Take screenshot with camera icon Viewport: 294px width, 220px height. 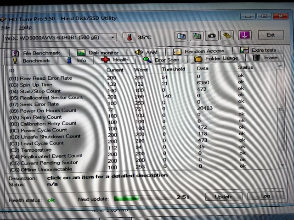coord(212,36)
